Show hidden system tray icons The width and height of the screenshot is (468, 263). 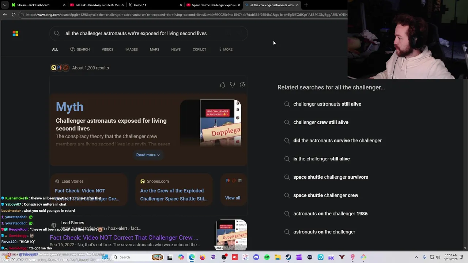tap(416, 257)
